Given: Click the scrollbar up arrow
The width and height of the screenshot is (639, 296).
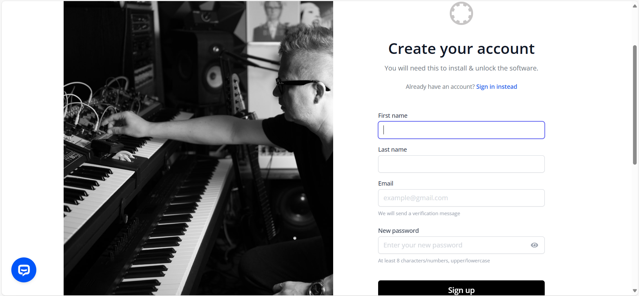Looking at the screenshot, I should click(635, 6).
